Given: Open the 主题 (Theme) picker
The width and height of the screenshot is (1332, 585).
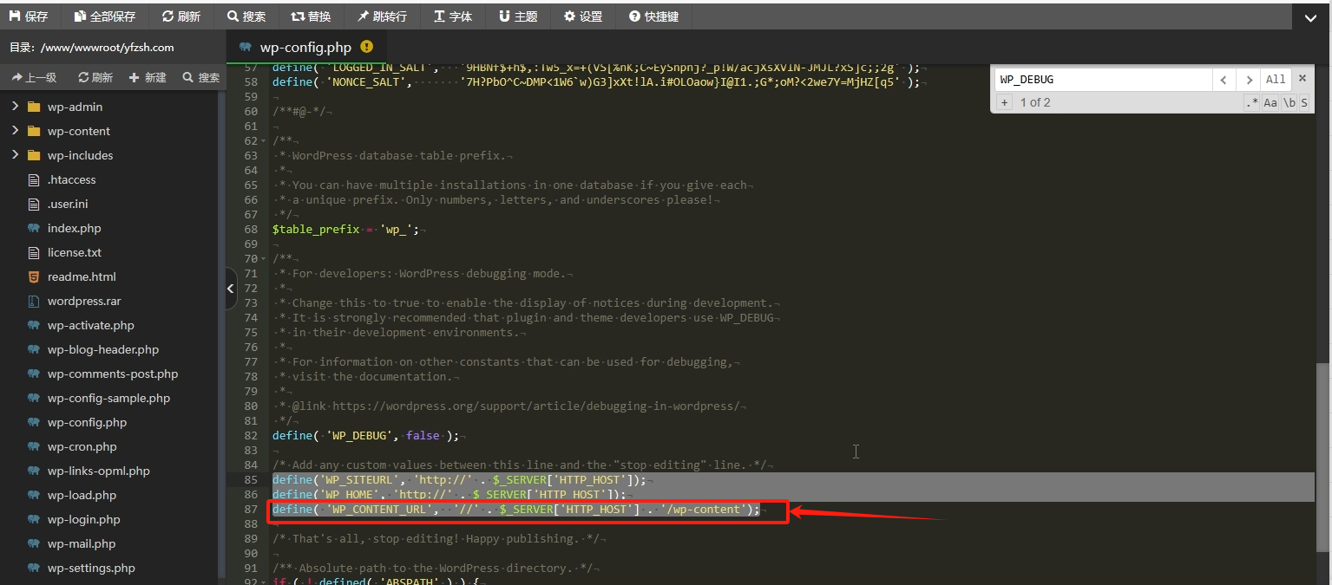Looking at the screenshot, I should point(518,16).
